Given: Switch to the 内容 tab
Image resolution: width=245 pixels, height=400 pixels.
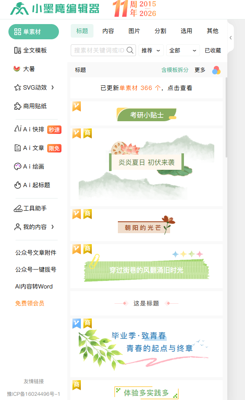Looking at the screenshot, I should 108,31.
